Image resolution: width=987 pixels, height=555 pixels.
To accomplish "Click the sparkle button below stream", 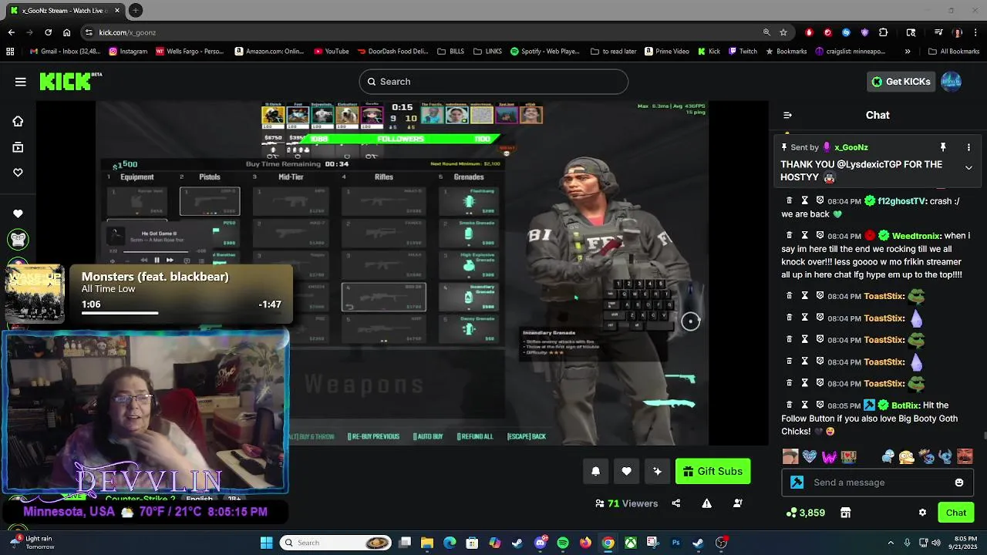I will coord(657,472).
